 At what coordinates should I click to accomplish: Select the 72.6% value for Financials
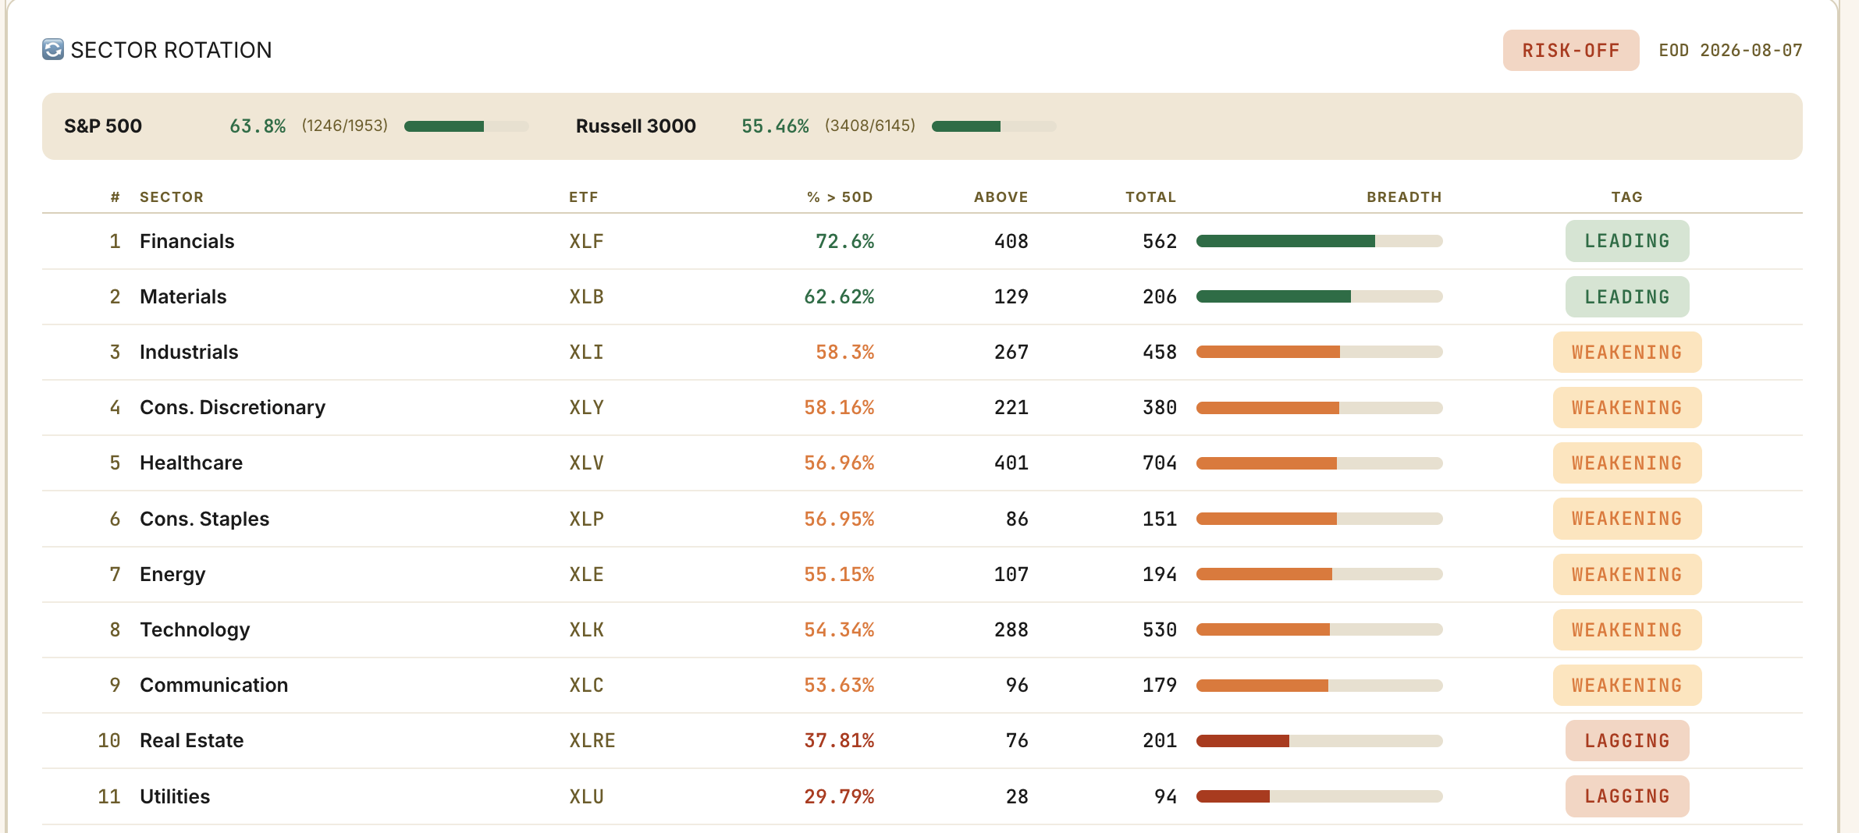click(x=845, y=242)
